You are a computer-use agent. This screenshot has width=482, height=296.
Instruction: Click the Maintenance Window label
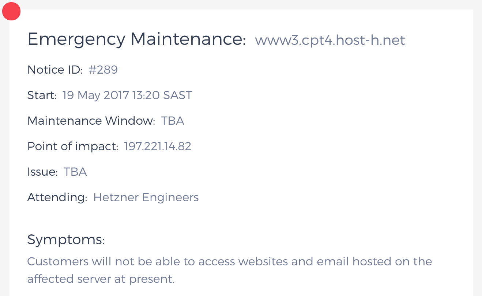click(91, 121)
